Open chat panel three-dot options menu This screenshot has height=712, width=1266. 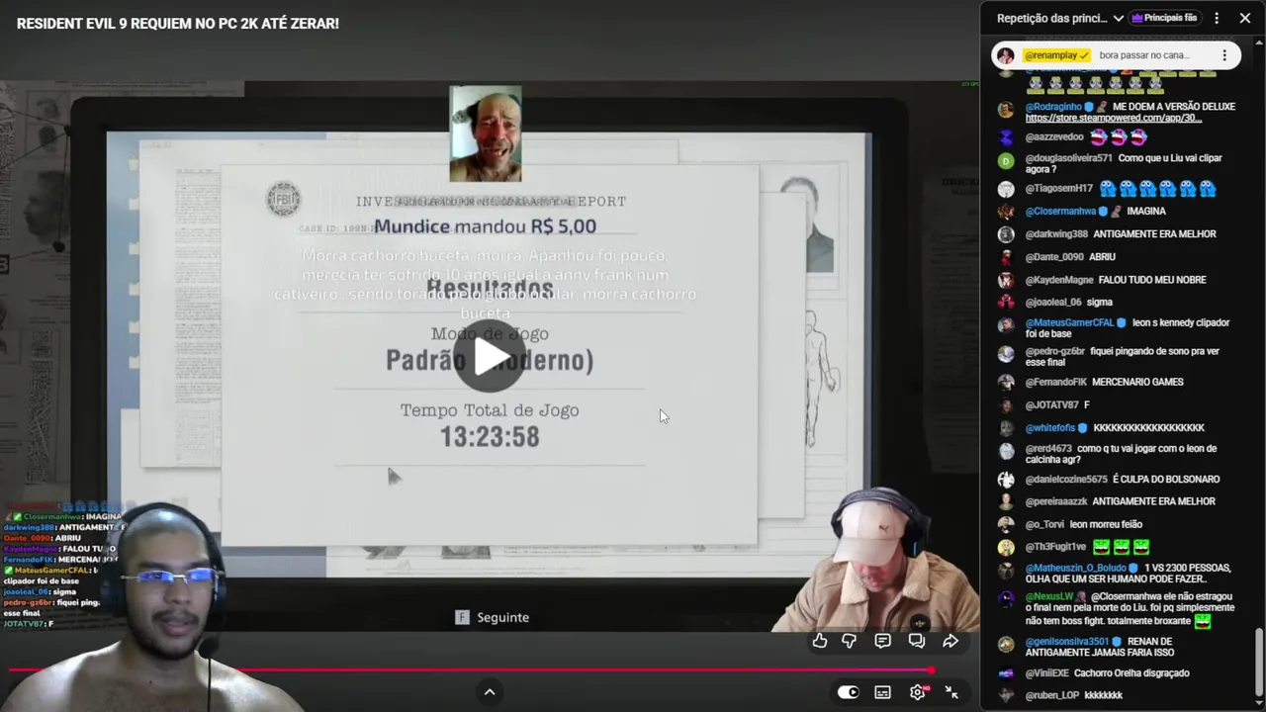tap(1217, 18)
